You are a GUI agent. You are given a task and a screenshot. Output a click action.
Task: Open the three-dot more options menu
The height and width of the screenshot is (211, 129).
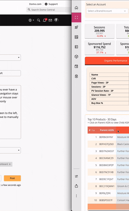click(76, 196)
